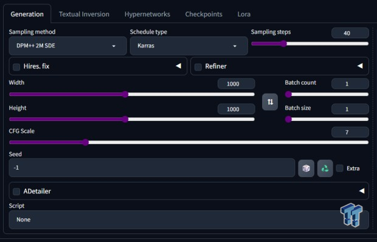Click the recycle icon to reuse last seed

point(325,168)
